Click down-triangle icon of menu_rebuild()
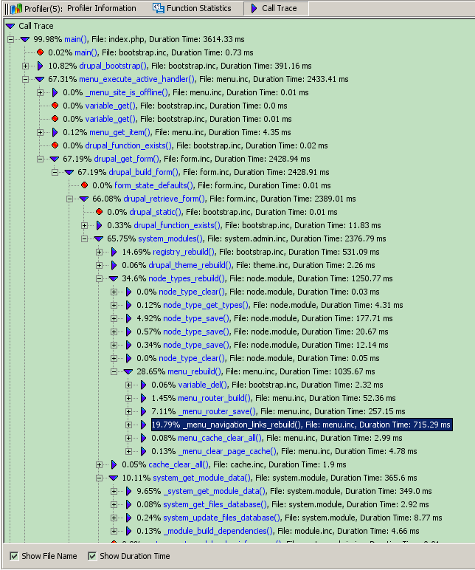The image size is (475, 570). pyautogui.click(x=128, y=371)
